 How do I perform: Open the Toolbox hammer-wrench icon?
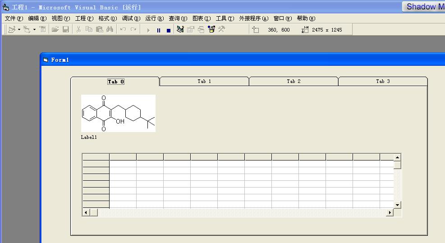222,29
